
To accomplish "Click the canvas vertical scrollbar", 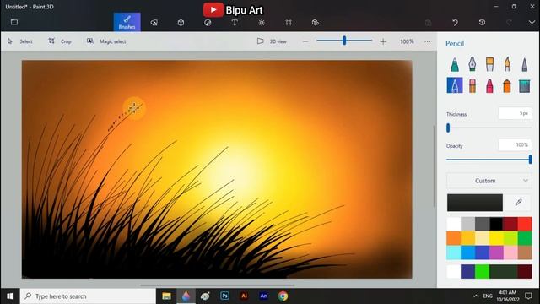I will click(x=434, y=166).
